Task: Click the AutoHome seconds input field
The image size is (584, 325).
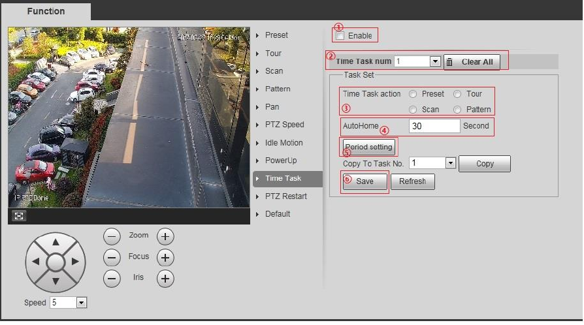Action: click(x=434, y=126)
